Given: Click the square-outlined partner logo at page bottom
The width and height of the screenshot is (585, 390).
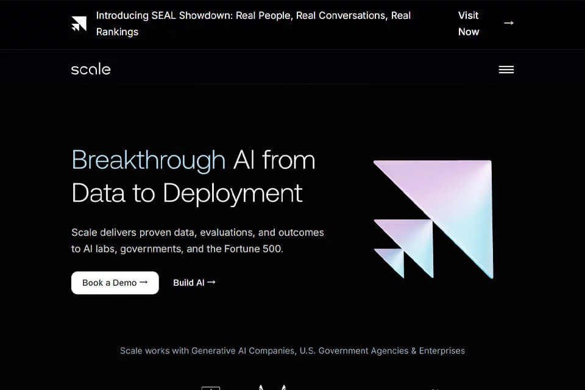Looking at the screenshot, I should tap(210, 388).
